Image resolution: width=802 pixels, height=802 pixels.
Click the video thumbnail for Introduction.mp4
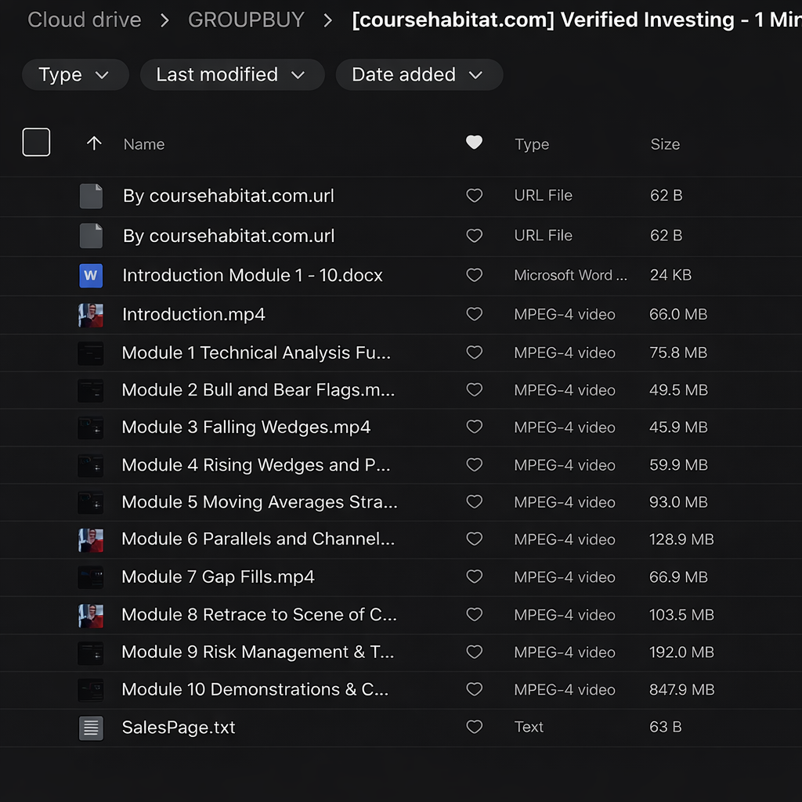click(x=91, y=315)
